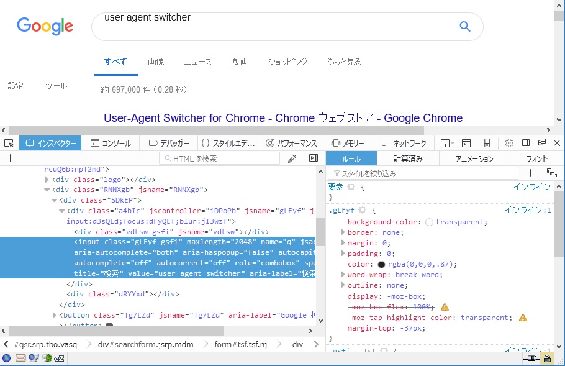Click the ツール button under search tabs
Viewport: 565px width, 366px height.
[x=56, y=86]
